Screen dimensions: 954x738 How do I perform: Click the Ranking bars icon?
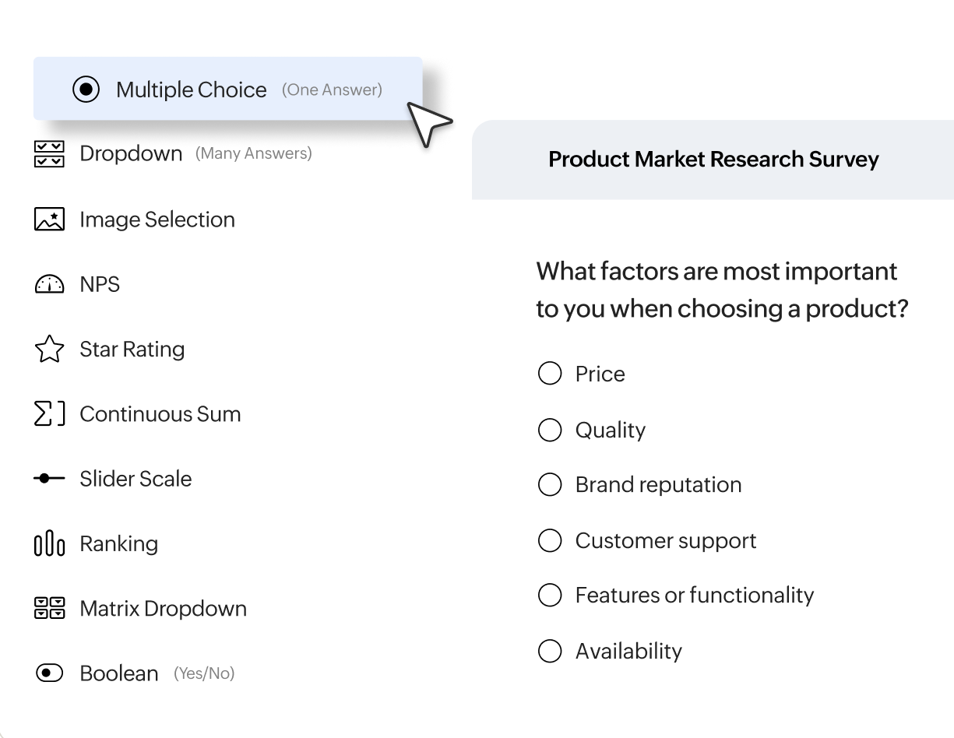(50, 543)
